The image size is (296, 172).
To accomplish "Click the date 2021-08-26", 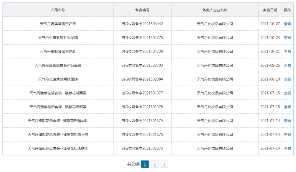I will pyautogui.click(x=270, y=65).
